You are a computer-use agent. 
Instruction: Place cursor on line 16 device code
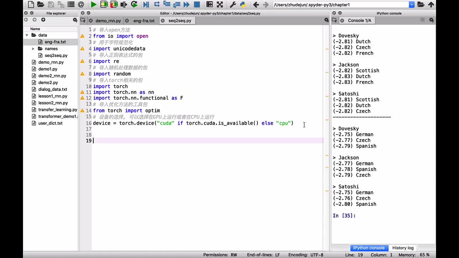click(x=193, y=123)
